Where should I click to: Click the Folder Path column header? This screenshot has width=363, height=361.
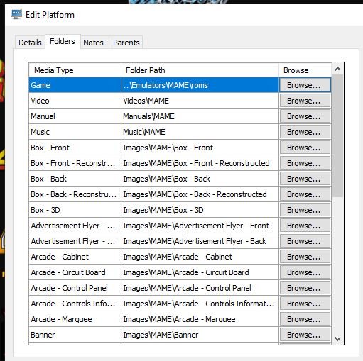pos(200,70)
